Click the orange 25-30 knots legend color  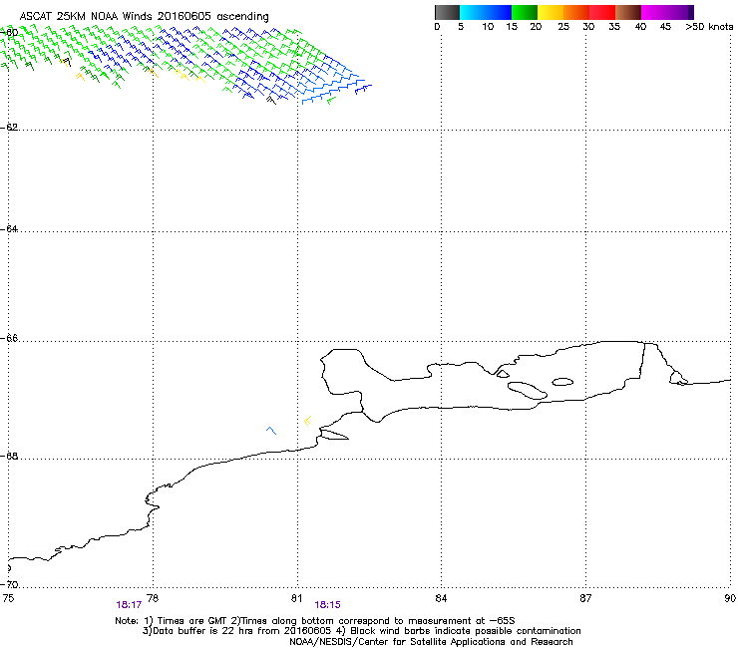[x=576, y=12]
